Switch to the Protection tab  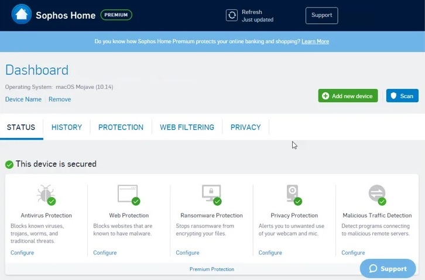pos(121,127)
